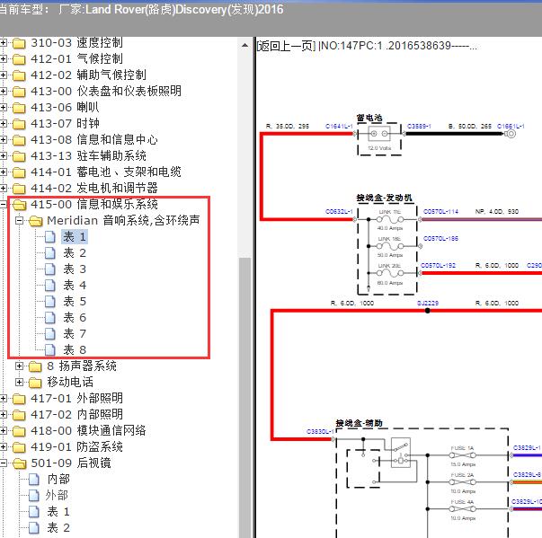This screenshot has width=542, height=538.
Task: Open 表 1 under 501-09 后视镜
Action: 58,512
